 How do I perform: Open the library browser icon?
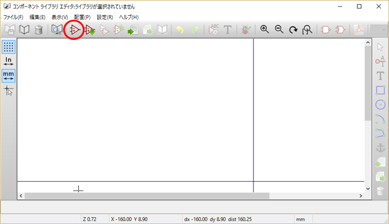pyautogui.click(x=57, y=30)
